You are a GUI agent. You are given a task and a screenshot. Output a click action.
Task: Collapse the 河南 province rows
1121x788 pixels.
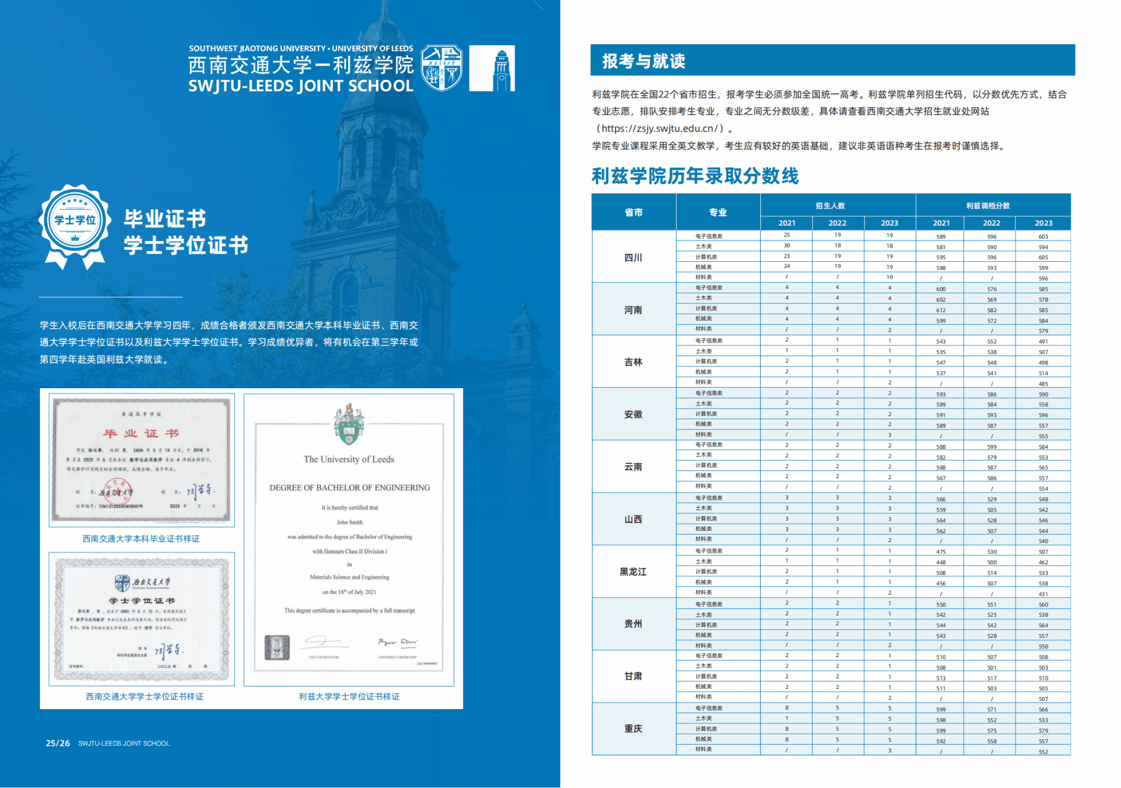pyautogui.click(x=633, y=309)
